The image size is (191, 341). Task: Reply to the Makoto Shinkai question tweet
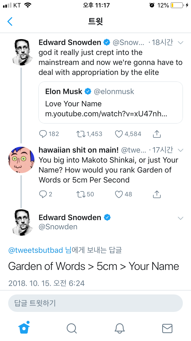(43, 194)
